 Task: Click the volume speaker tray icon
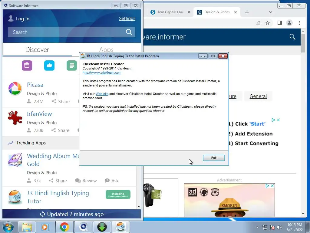point(279,227)
